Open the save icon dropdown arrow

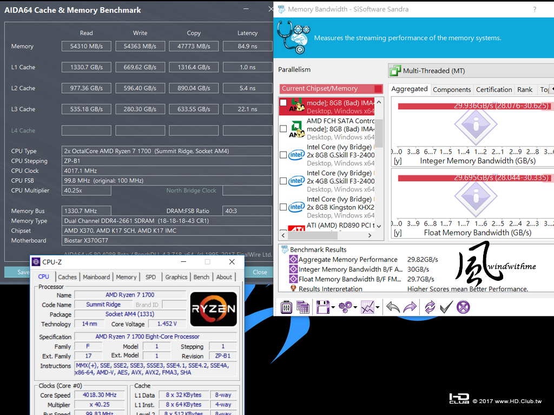tap(333, 307)
